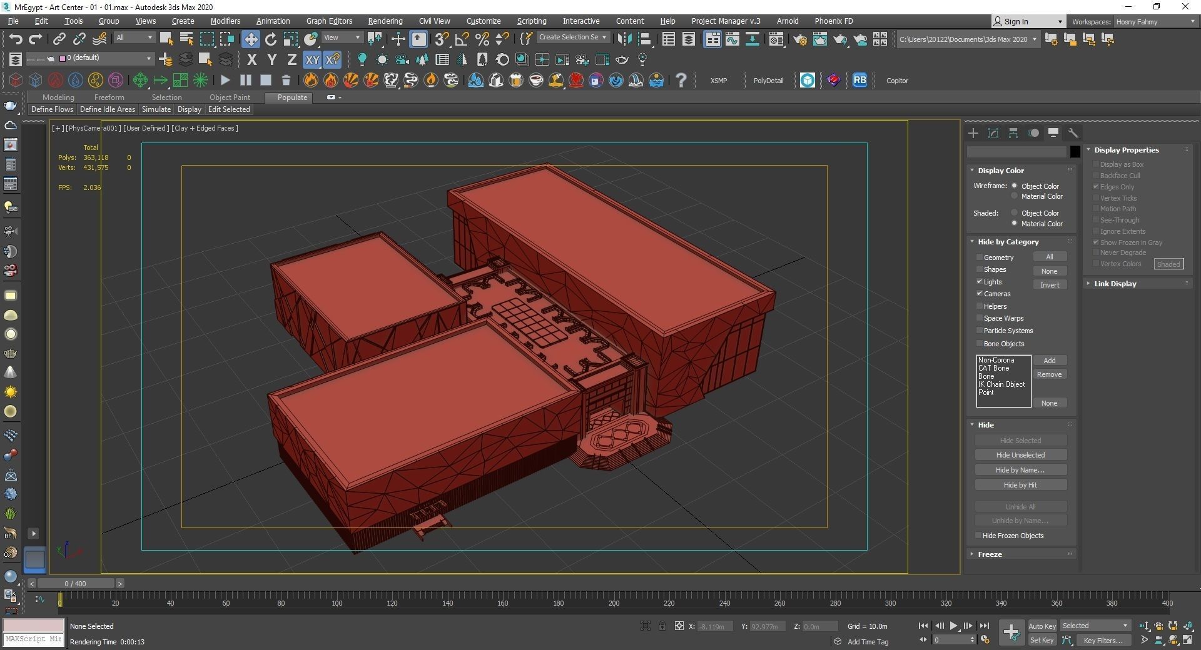
Task: Open the Phoenix FD menu
Action: [833, 21]
